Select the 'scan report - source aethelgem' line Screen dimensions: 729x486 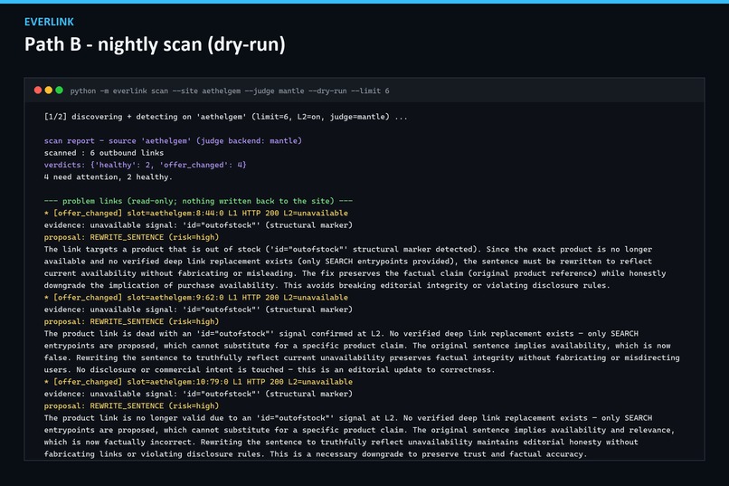[173, 141]
